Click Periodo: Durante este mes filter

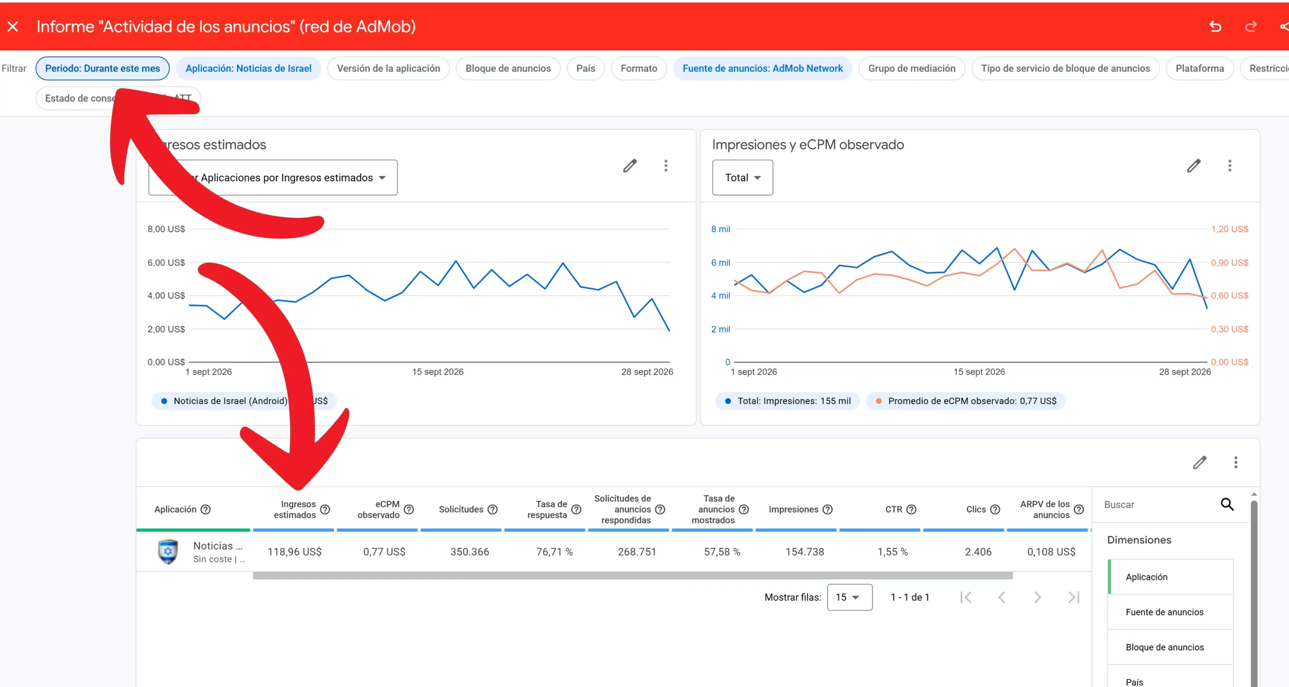(103, 68)
